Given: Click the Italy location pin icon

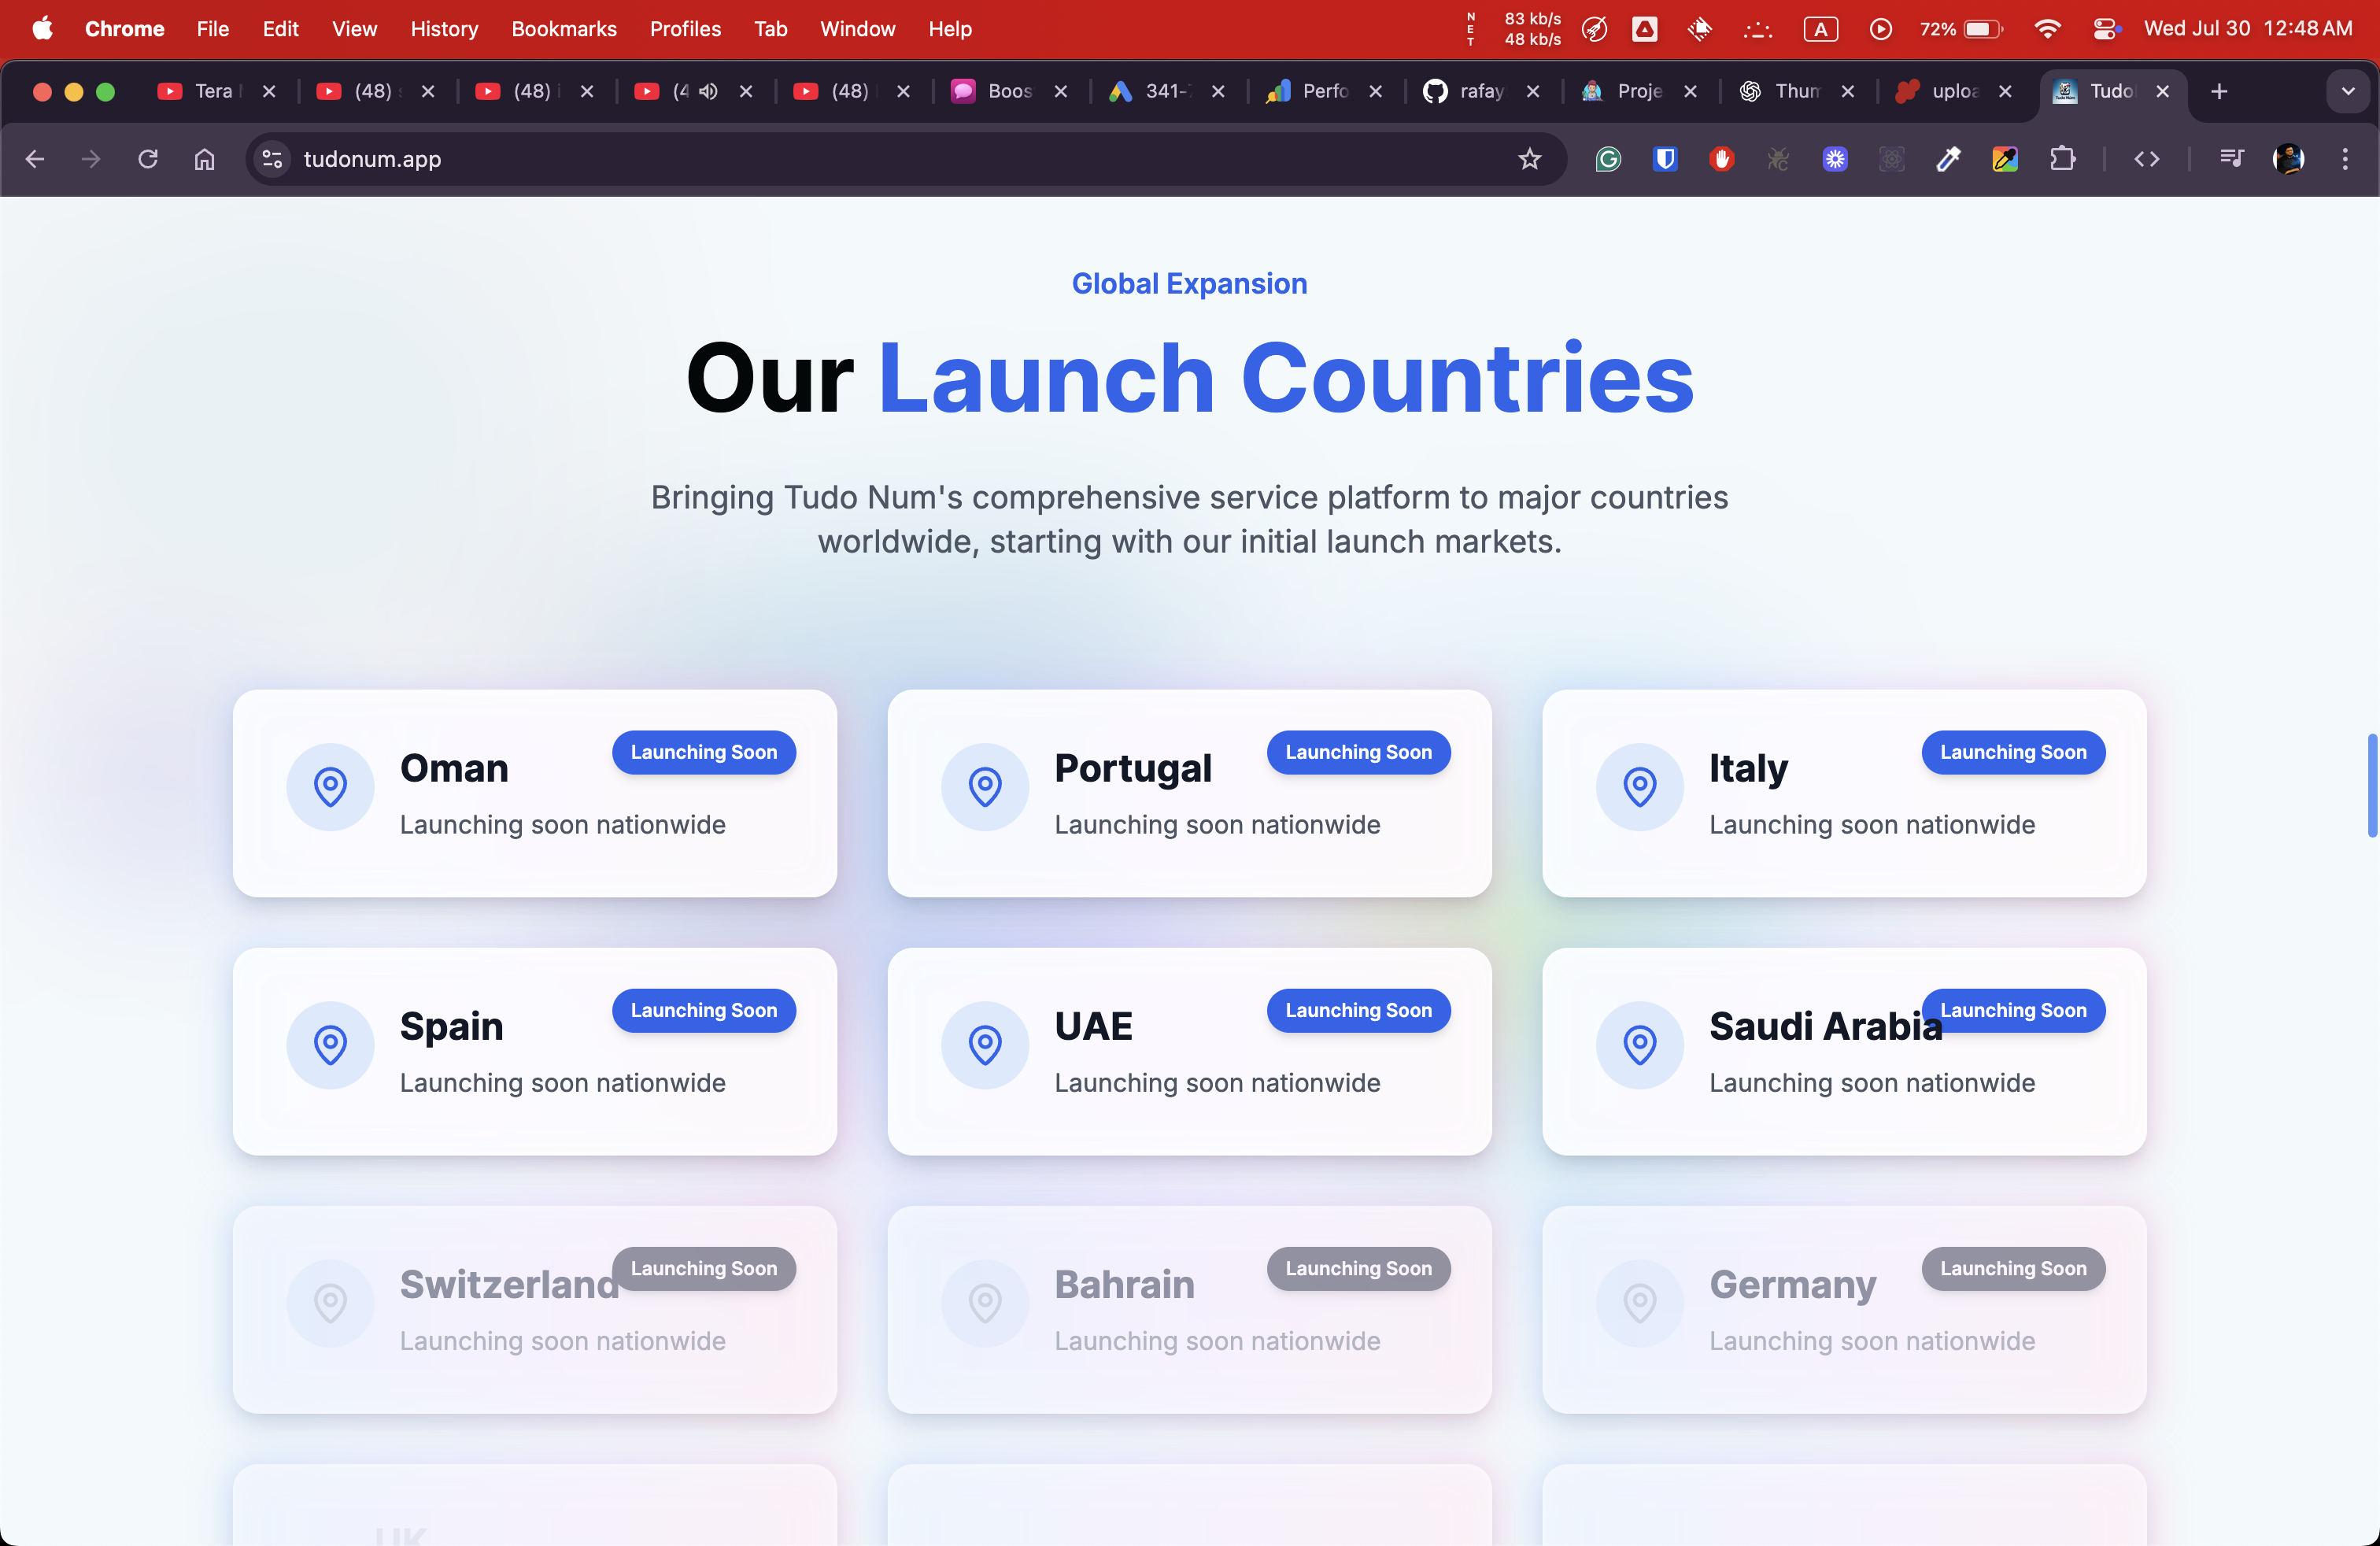Looking at the screenshot, I should pos(1640,786).
